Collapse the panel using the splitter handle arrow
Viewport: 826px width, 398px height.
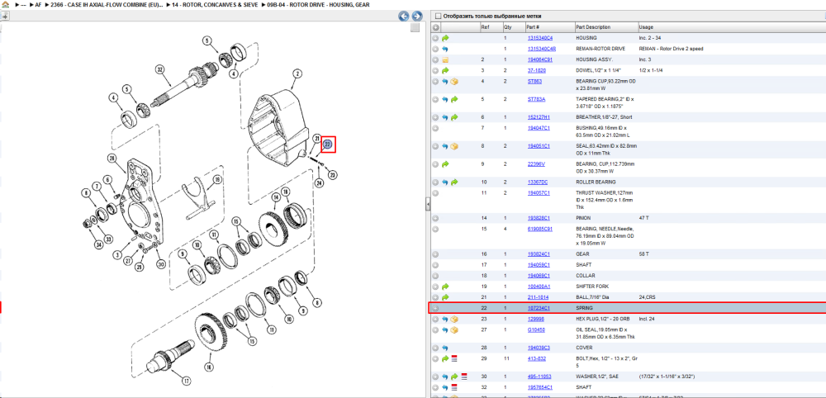[x=428, y=206]
